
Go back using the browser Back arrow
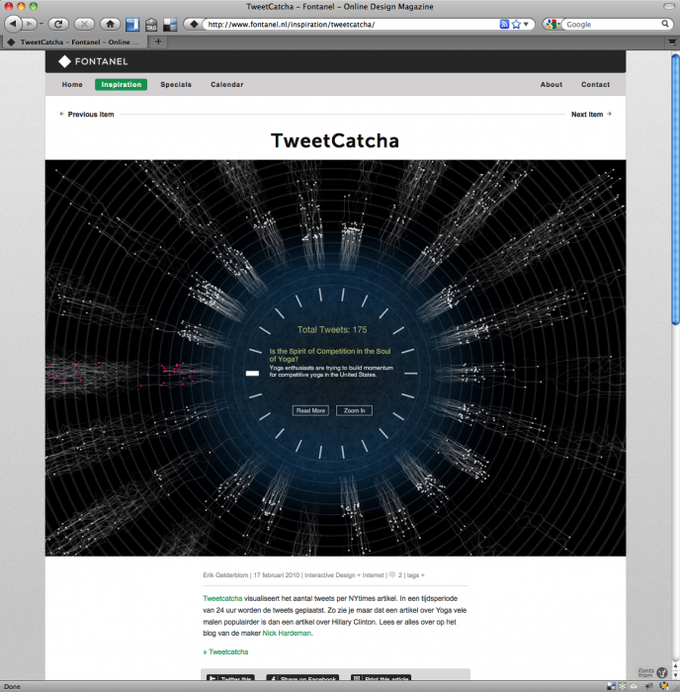tap(14, 24)
